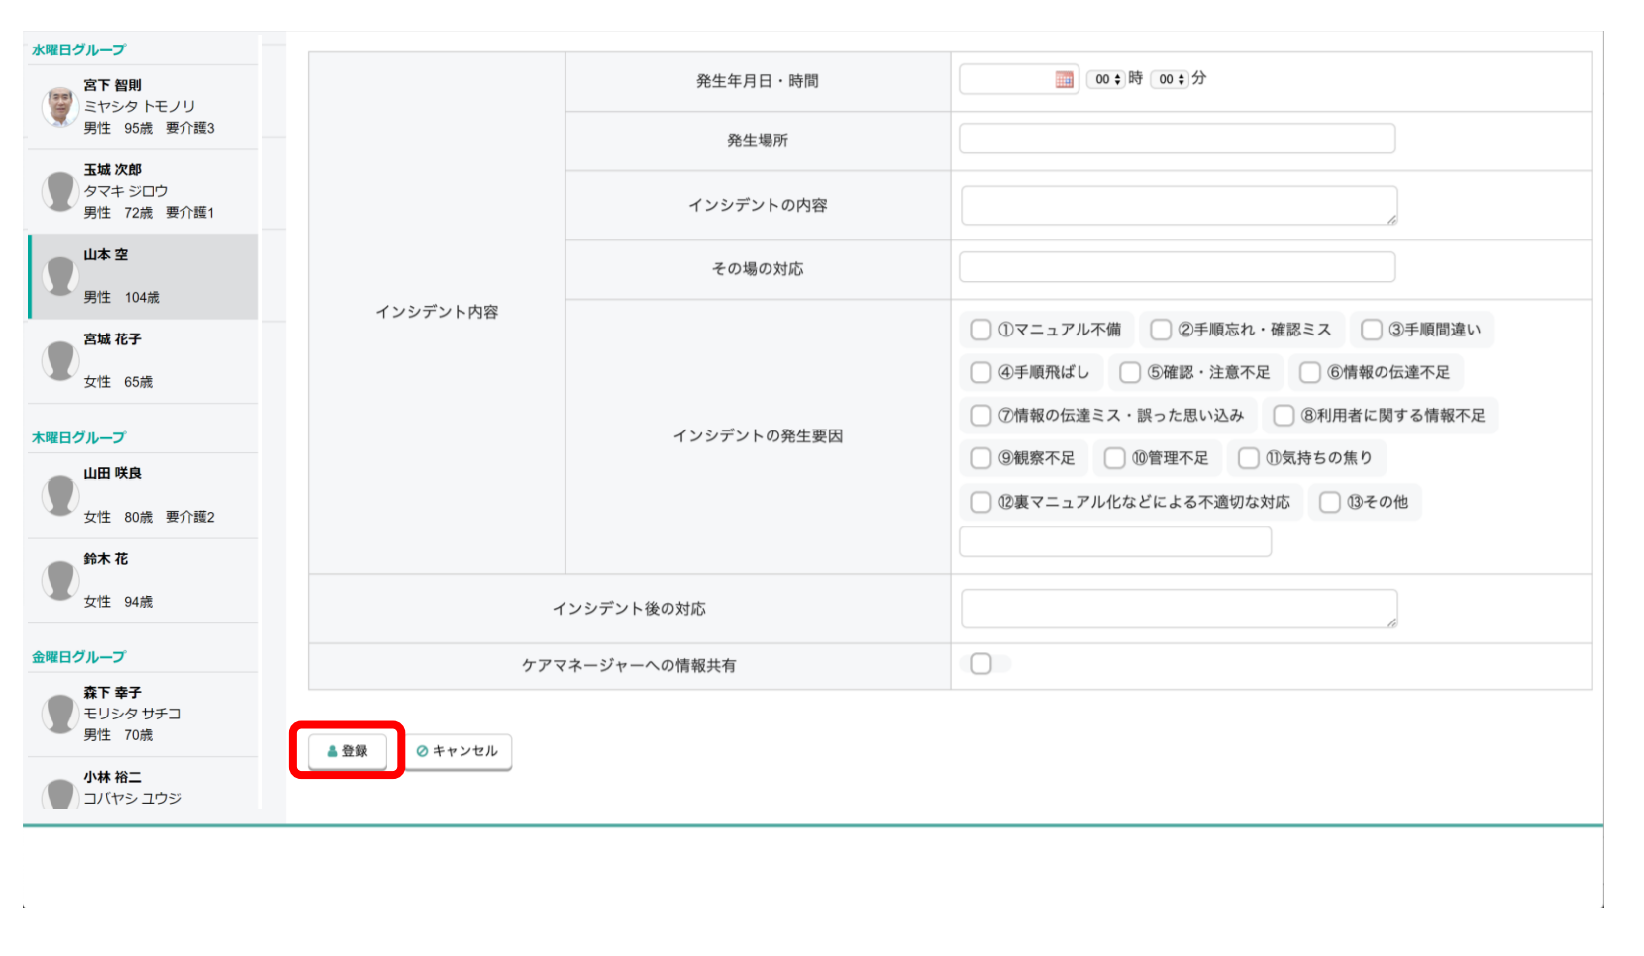Click 鈴木 花's avatar icon
The height and width of the screenshot is (956, 1644).
60,580
